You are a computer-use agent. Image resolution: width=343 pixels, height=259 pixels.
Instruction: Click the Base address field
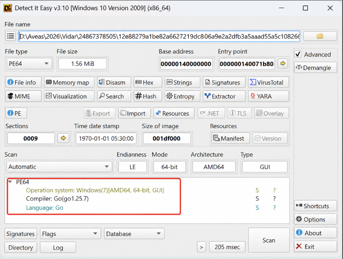pos(186,64)
